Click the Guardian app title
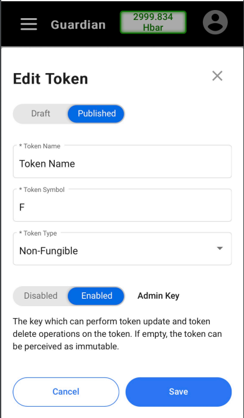Image resolution: width=244 pixels, height=418 pixels. click(x=78, y=25)
